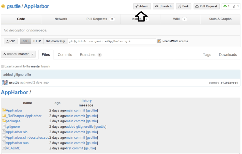Open gsuttie author link in commit bar
Viewport: 242px width, 154px height.
click(14, 82)
